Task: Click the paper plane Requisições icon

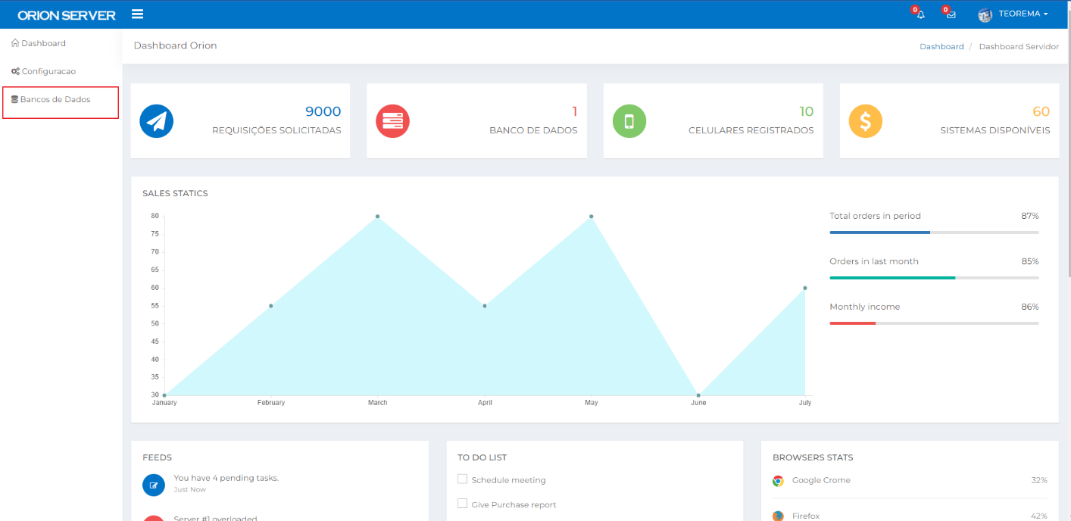Action: click(x=157, y=121)
